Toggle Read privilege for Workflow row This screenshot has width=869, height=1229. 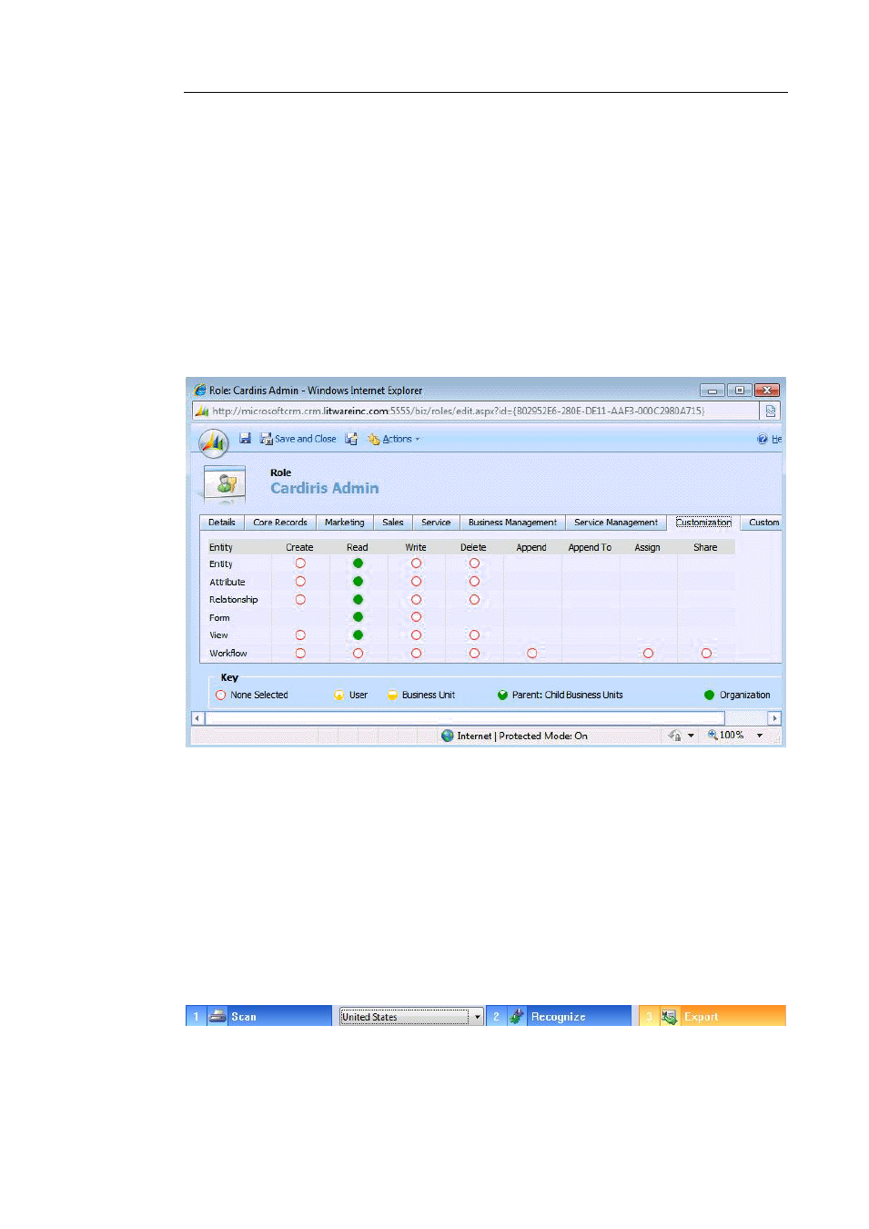[359, 654]
